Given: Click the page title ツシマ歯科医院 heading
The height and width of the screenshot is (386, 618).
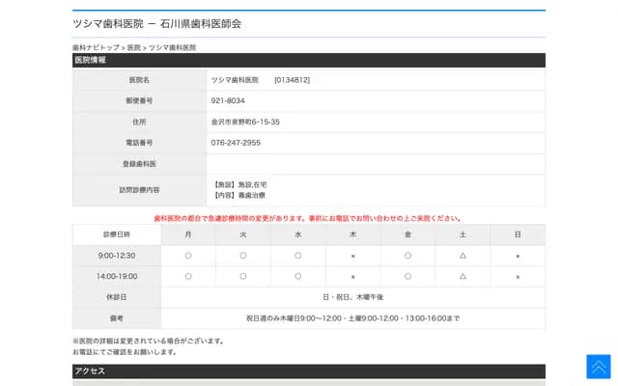Looking at the screenshot, I should [156, 23].
